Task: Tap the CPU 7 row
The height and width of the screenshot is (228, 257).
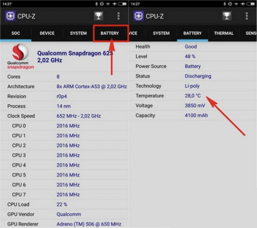Action: pyautogui.click(x=64, y=194)
